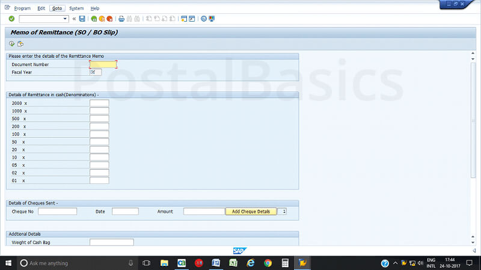Click the Save floppy disk icon

coord(82,19)
